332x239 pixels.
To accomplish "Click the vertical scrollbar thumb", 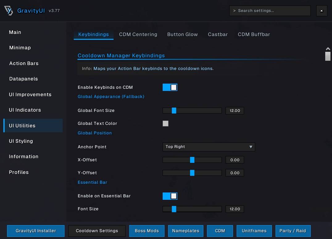I will tap(328, 56).
